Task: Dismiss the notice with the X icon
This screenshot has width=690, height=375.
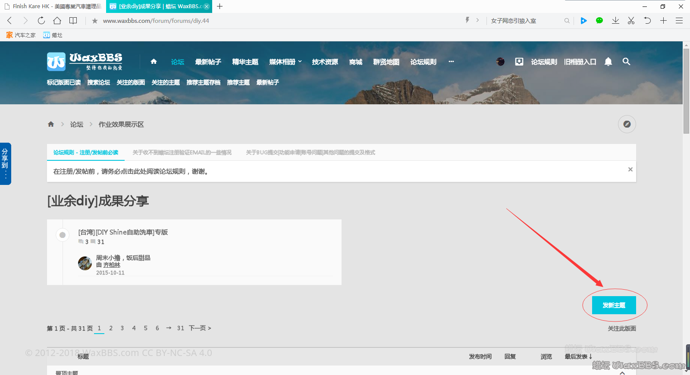Action: pyautogui.click(x=630, y=169)
